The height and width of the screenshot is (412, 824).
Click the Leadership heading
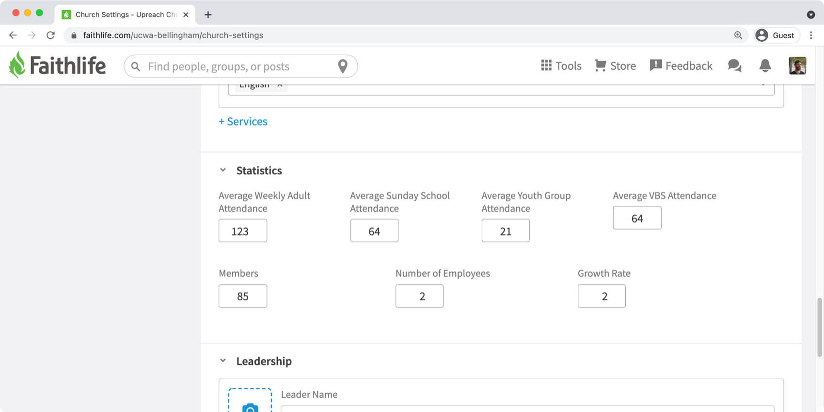click(x=264, y=361)
